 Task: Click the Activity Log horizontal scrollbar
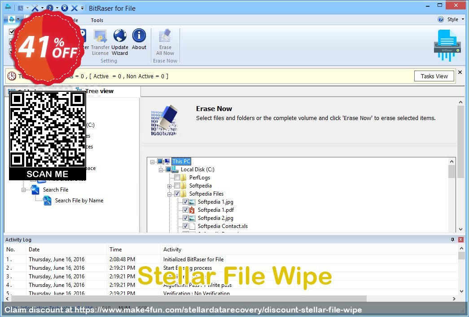point(189,299)
